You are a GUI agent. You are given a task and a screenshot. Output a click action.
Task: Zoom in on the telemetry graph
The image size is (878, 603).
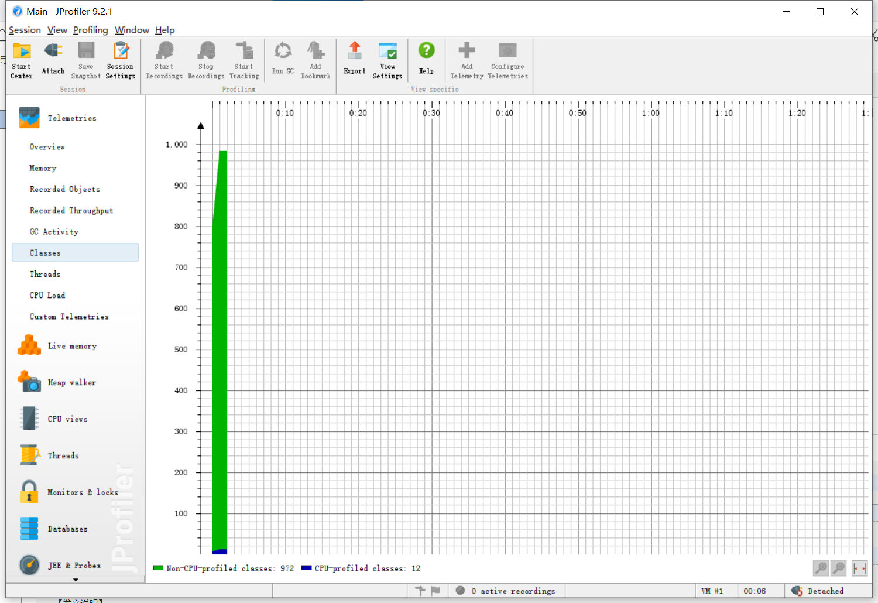coord(821,568)
